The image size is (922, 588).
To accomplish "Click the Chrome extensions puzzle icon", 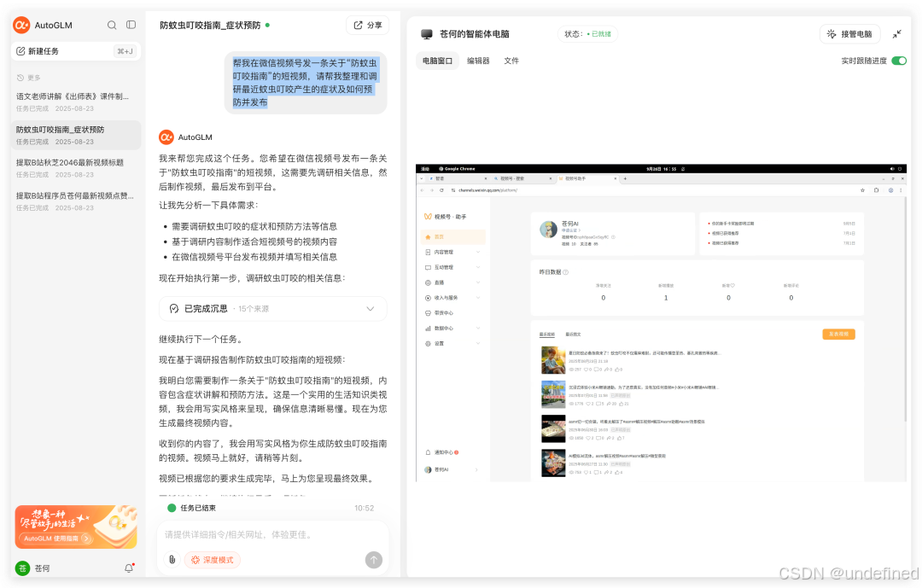I will (x=876, y=190).
